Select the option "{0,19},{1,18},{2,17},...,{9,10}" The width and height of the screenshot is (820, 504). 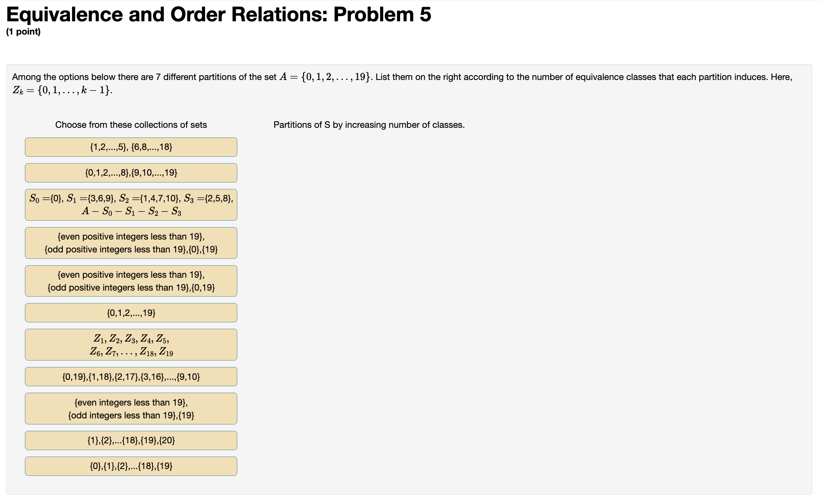[x=131, y=376]
